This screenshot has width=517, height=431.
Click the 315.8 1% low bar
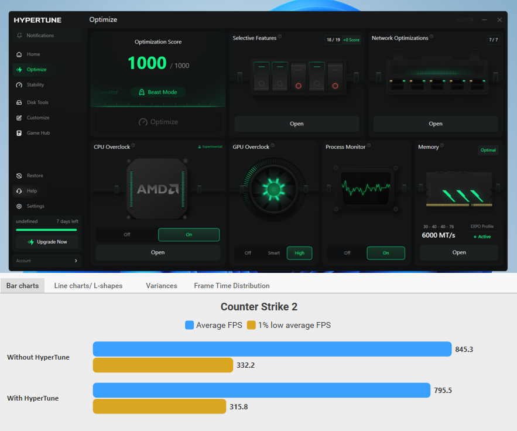click(x=160, y=406)
